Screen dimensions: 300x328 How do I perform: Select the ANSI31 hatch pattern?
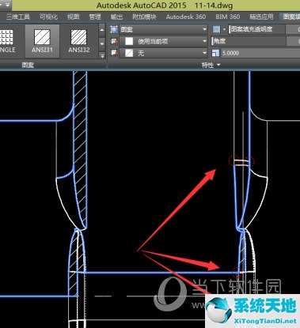pyautogui.click(x=42, y=41)
